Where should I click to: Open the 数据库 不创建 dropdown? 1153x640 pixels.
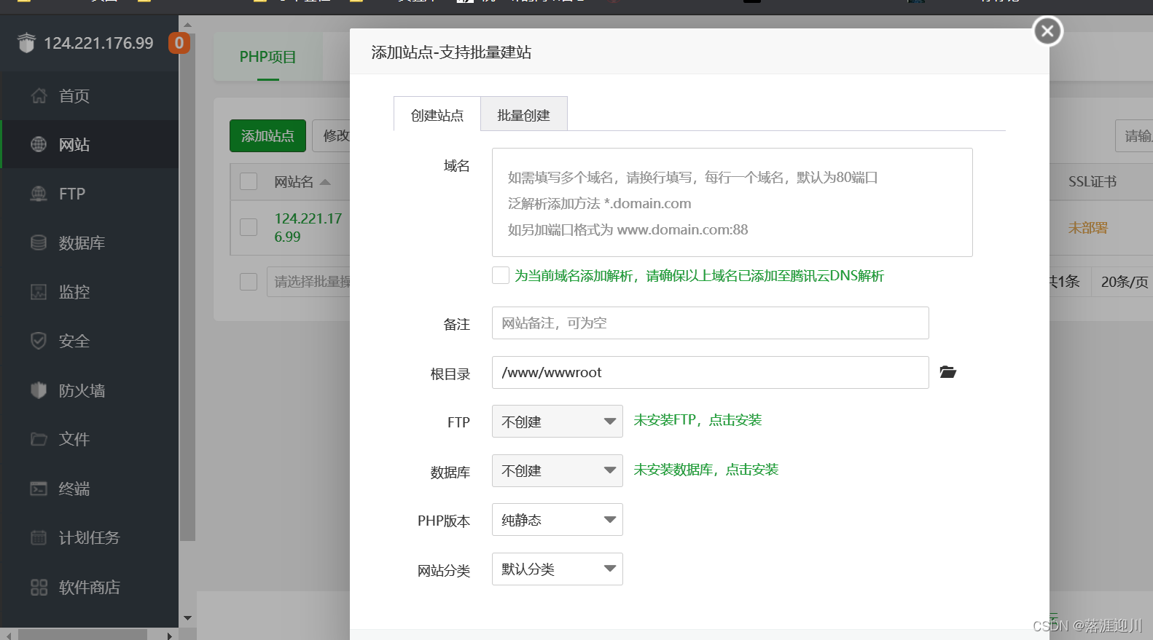tap(558, 470)
